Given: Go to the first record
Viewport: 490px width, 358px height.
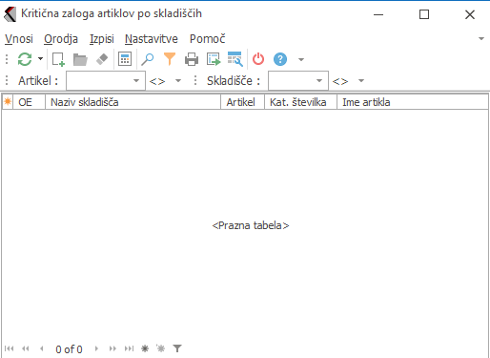Looking at the screenshot, I should click(10, 348).
